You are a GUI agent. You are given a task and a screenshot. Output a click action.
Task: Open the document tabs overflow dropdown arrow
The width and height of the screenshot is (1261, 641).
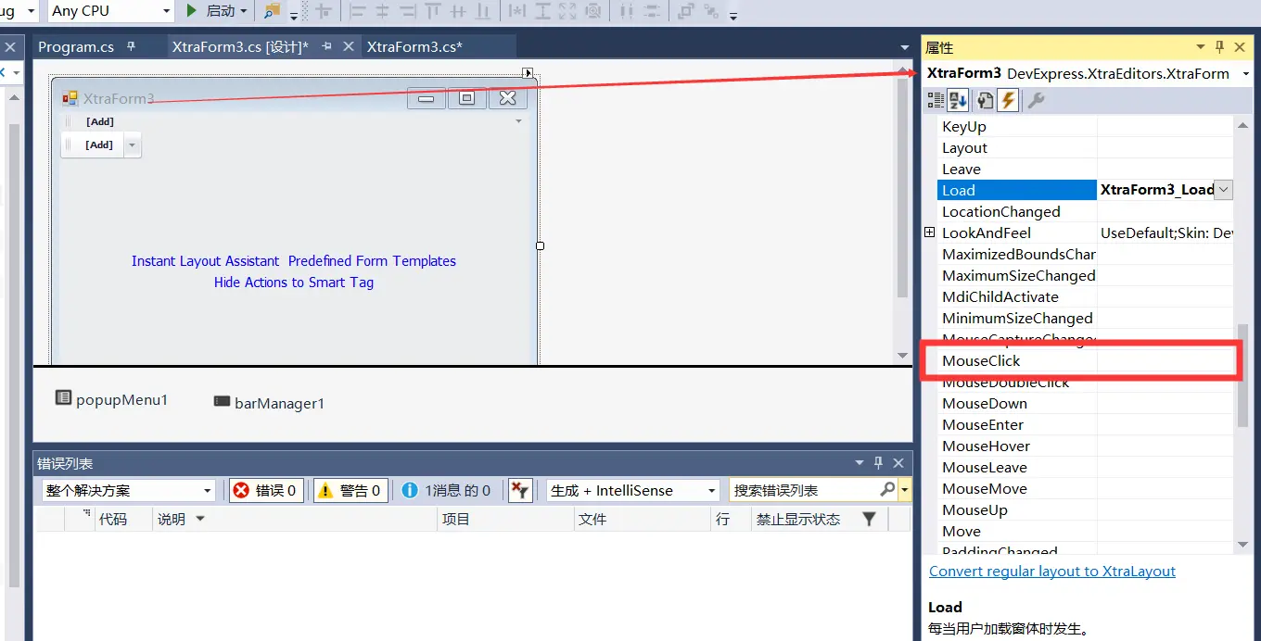[905, 47]
